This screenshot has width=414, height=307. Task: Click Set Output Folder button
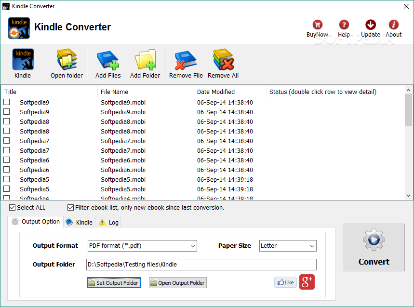point(114,283)
